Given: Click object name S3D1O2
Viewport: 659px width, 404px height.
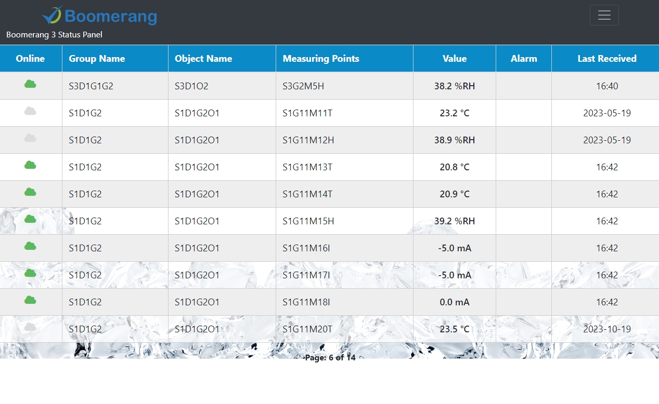Looking at the screenshot, I should point(191,86).
